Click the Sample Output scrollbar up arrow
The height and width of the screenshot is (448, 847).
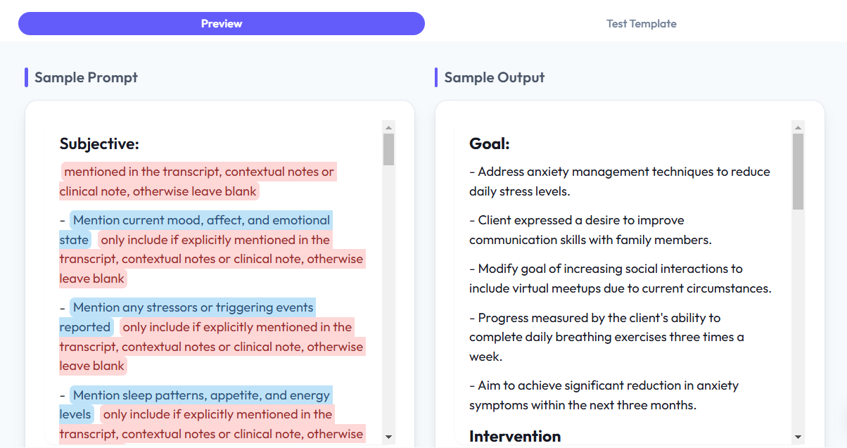point(798,127)
